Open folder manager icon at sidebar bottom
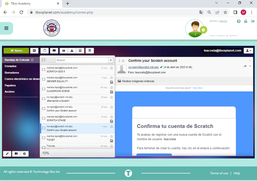257x181 pixels. pyautogui.click(x=16, y=154)
